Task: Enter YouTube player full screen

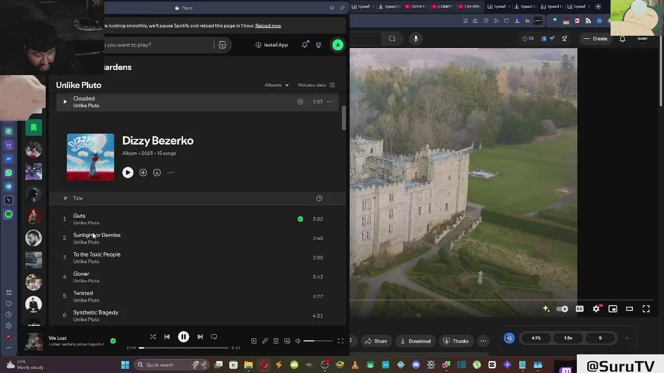Action: [x=646, y=309]
